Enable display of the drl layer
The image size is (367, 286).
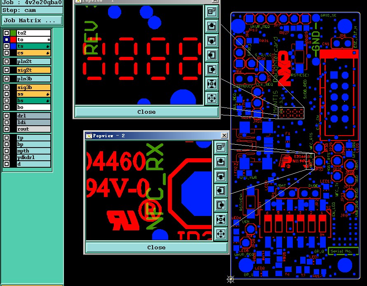pyautogui.click(x=7, y=116)
